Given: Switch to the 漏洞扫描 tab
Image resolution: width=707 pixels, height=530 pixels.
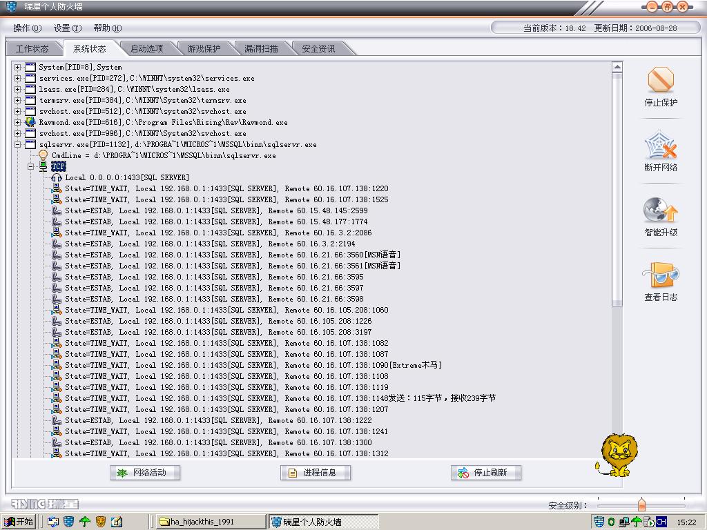Looking at the screenshot, I should (x=261, y=49).
